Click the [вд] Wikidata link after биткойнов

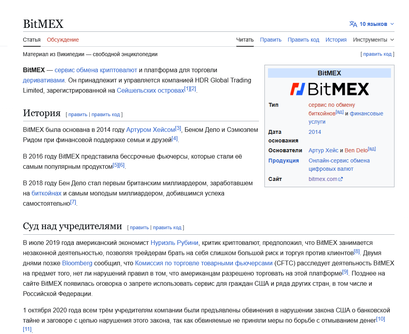point(340,112)
